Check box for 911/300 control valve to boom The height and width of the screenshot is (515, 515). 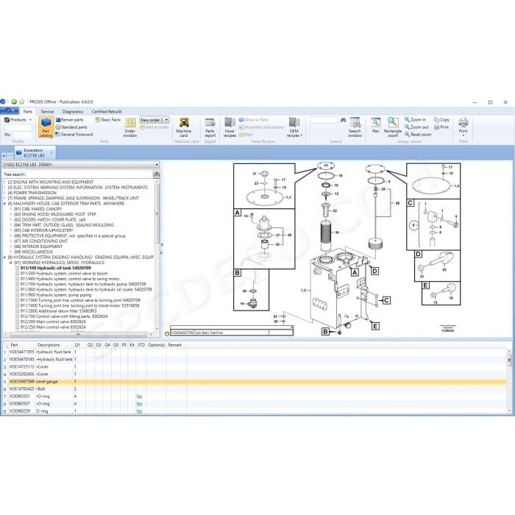18,273
